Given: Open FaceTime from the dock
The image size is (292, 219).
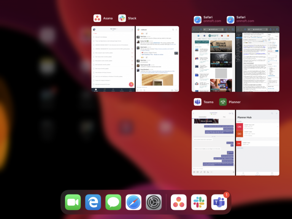Looking at the screenshot, I should tap(73, 202).
